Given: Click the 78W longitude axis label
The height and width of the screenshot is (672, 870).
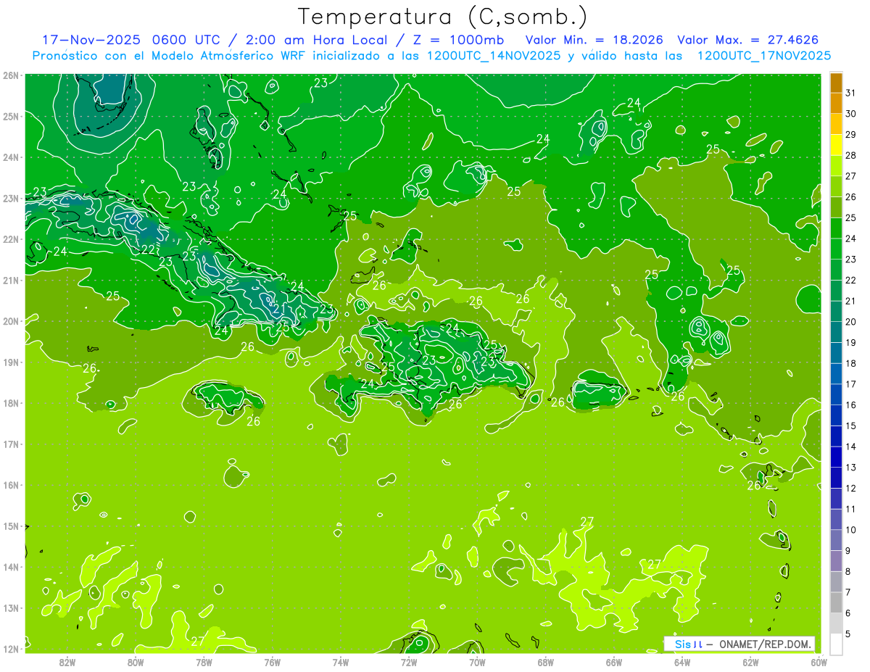Looking at the screenshot, I should tap(204, 662).
